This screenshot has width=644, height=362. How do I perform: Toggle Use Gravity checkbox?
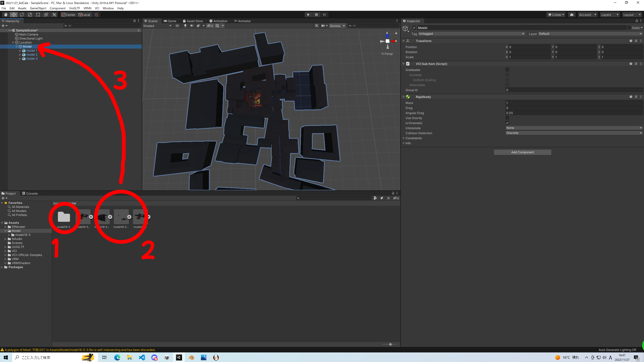[x=507, y=118]
